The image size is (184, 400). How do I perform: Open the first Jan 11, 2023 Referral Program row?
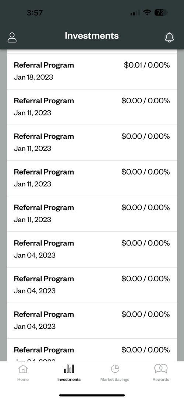92,107
